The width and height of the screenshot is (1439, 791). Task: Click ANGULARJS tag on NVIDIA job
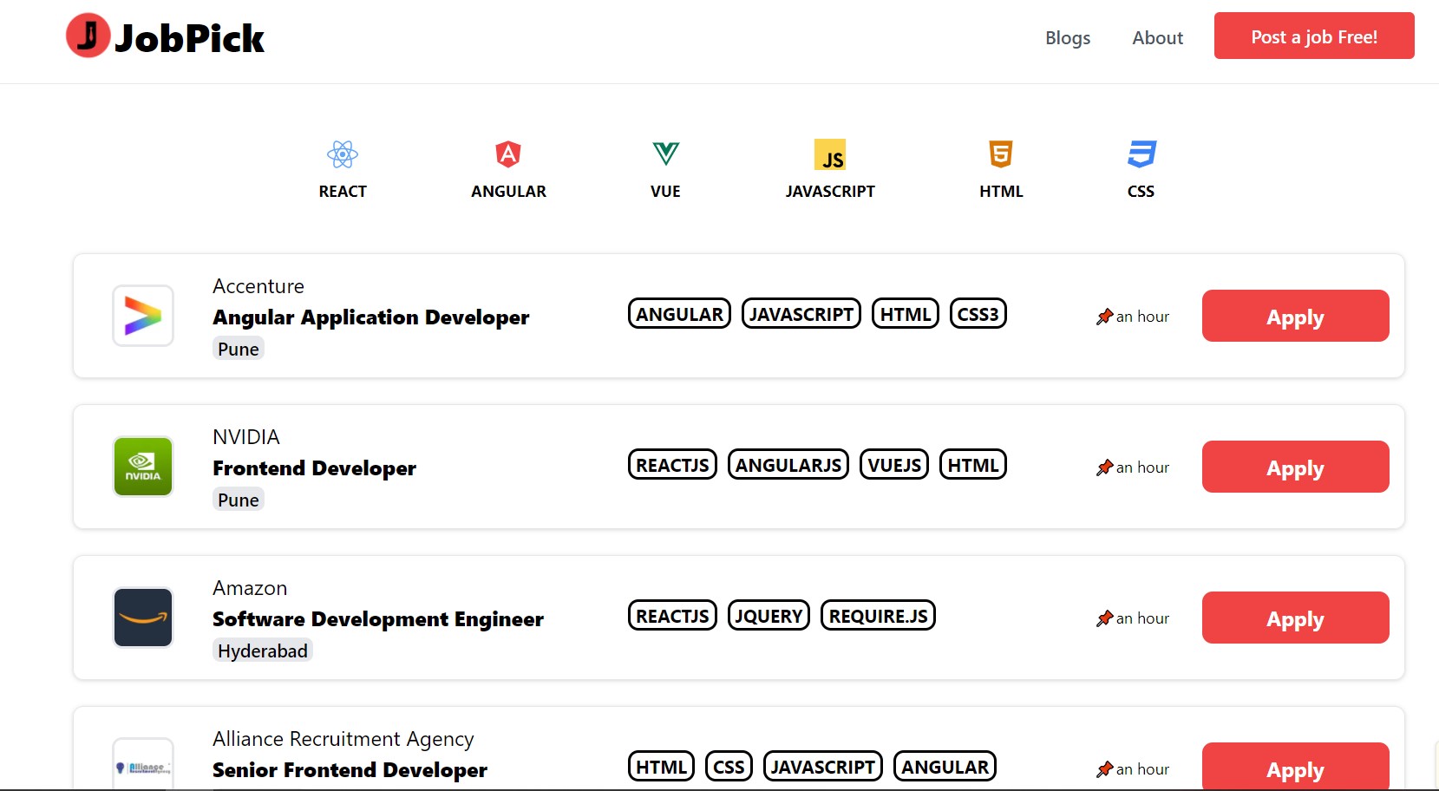(x=788, y=465)
